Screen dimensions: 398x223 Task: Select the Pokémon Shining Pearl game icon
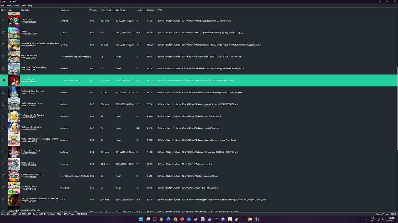click(14, 152)
